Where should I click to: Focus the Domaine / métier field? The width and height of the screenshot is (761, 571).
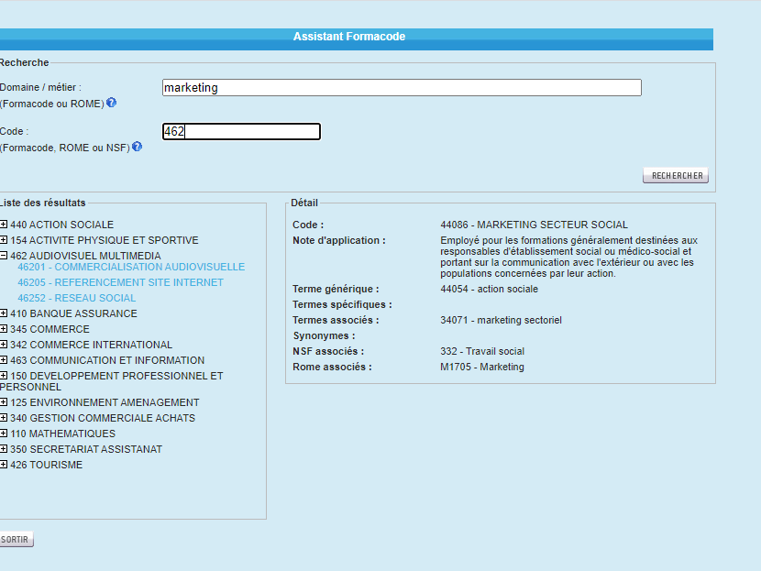coord(402,87)
